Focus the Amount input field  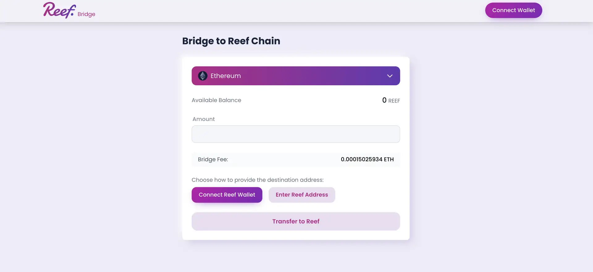(x=296, y=134)
